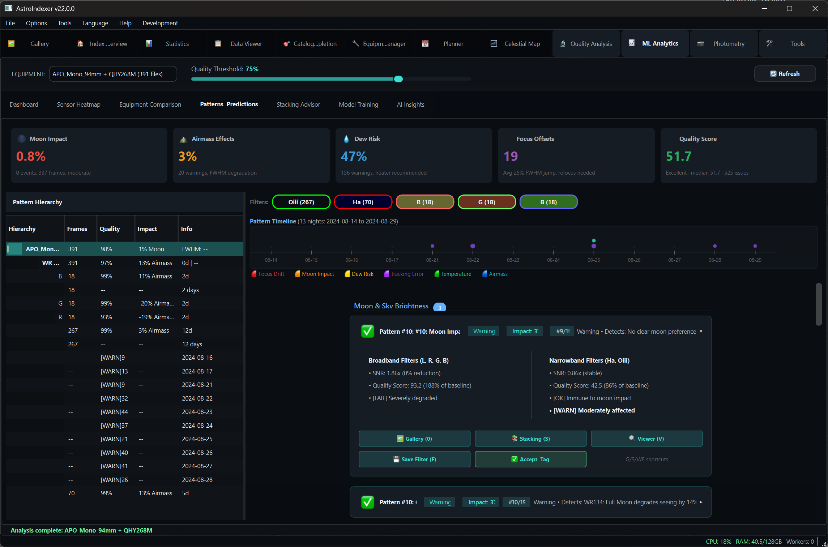Click the Quality Analysis microscope icon
This screenshot has height=547, width=828.
563,43
